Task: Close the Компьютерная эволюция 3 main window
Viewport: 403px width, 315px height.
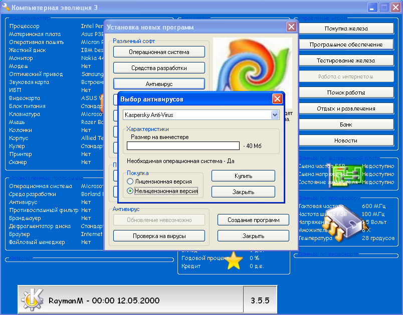Action: click(396, 7)
